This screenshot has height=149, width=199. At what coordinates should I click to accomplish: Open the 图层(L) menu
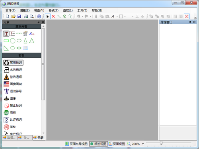click(68, 10)
